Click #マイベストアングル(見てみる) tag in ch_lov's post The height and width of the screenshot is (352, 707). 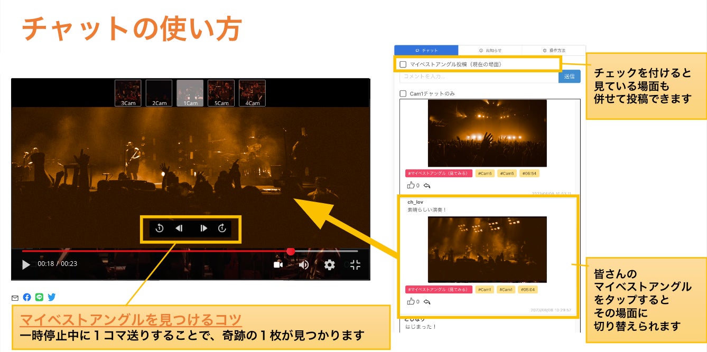(439, 289)
